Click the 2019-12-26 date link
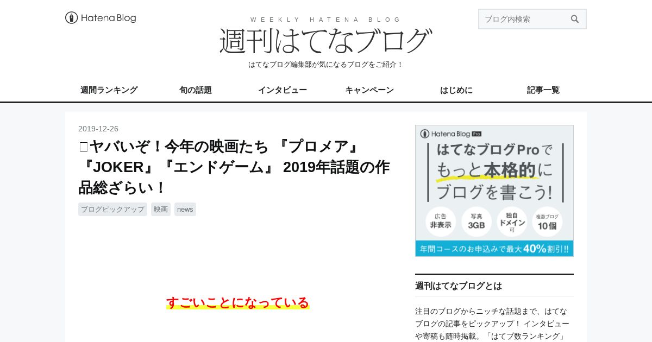Image resolution: width=652 pixels, height=342 pixels. (x=98, y=129)
